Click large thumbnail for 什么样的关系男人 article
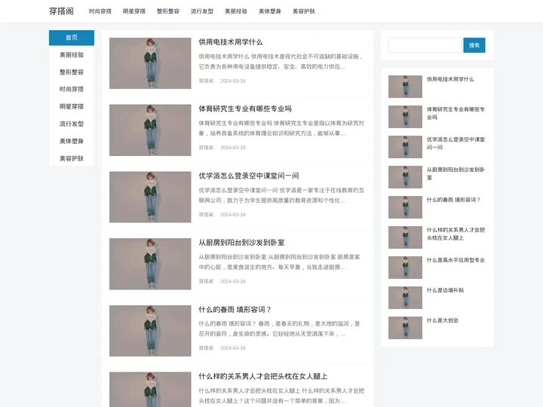The height and width of the screenshot is (407, 543). [x=150, y=390]
